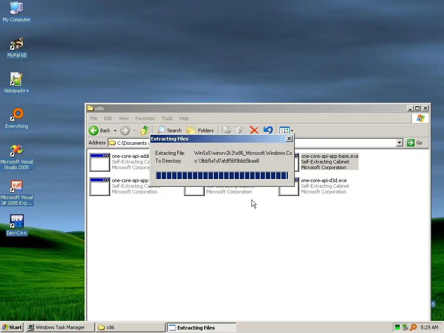Viewport: 444px width, 333px height.
Task: Switch to x86 folder taskbar button
Action: (131, 327)
